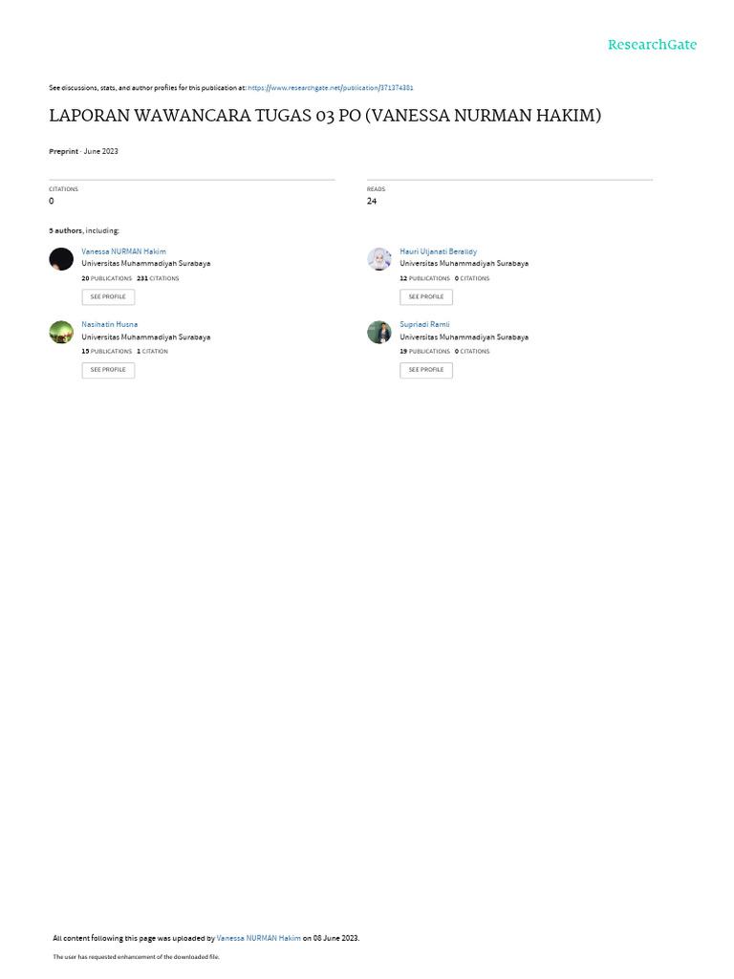Open Nasihatin Husna author link
Screen dimensions: 734x979
tap(109, 325)
